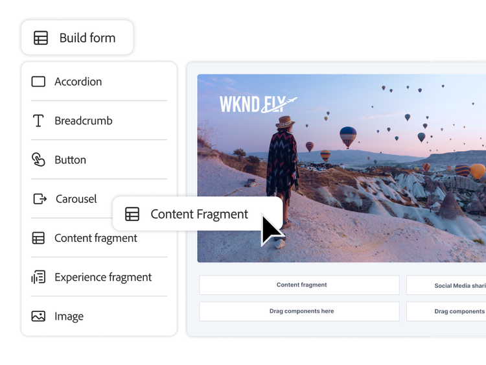Pick the Carousel label in the list

coord(76,199)
